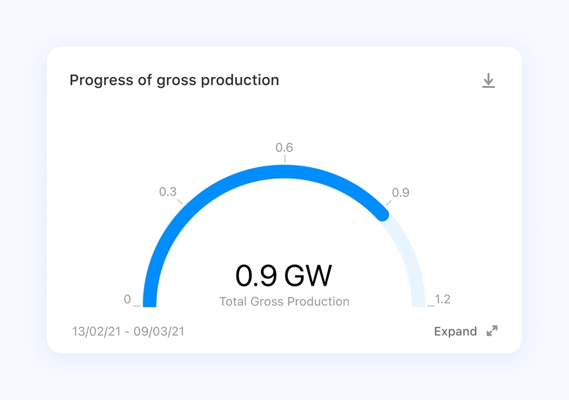Select the 0.6 scale label atop gauge
Viewport: 569px width, 400px height.
click(284, 148)
